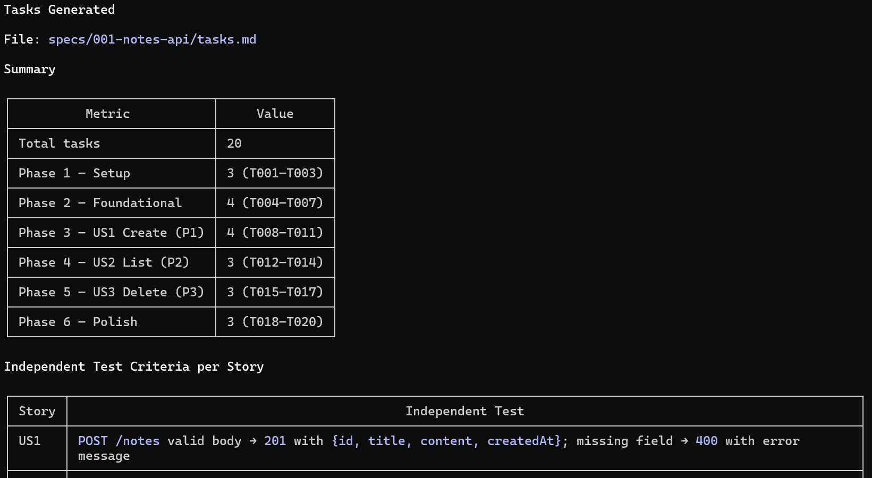Image resolution: width=872 pixels, height=478 pixels.
Task: Select the Summary heading
Action: tap(29, 69)
